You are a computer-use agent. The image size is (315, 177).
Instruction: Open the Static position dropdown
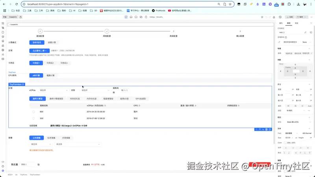(298, 122)
